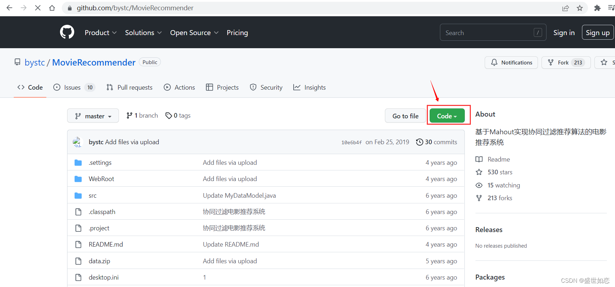Click the WebRoot folder icon
This screenshot has width=615, height=287.
[78, 179]
